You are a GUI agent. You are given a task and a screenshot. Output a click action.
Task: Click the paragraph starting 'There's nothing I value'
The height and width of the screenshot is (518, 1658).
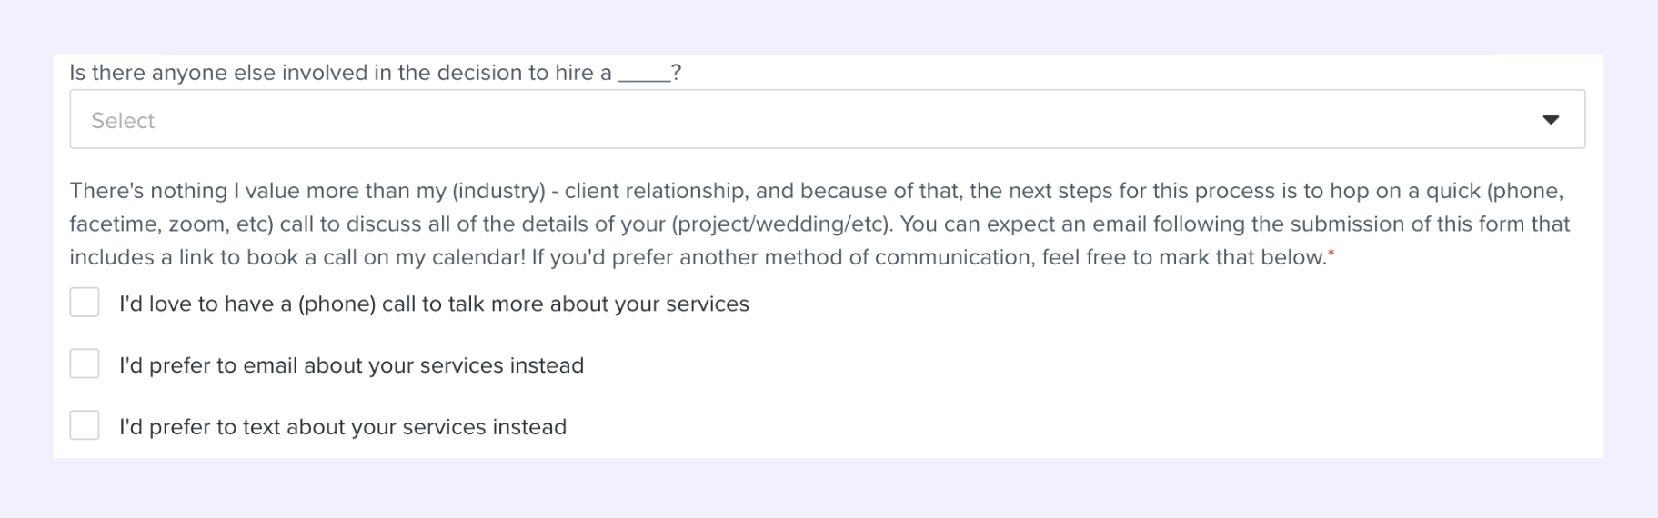click(819, 224)
